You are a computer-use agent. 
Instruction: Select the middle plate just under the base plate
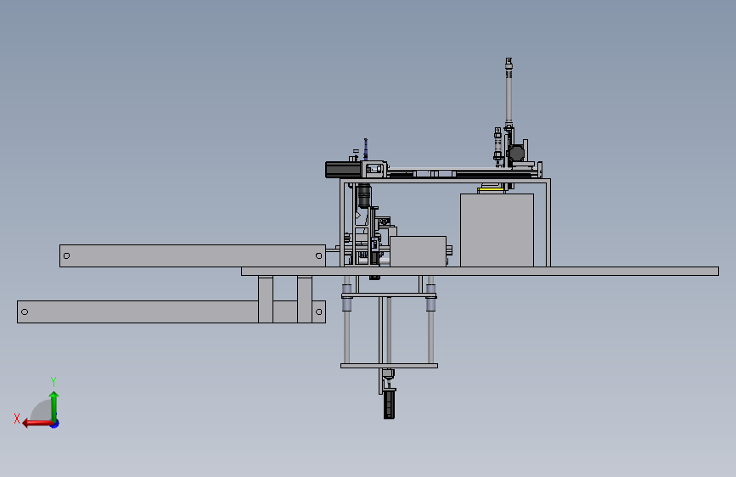[x=389, y=295]
